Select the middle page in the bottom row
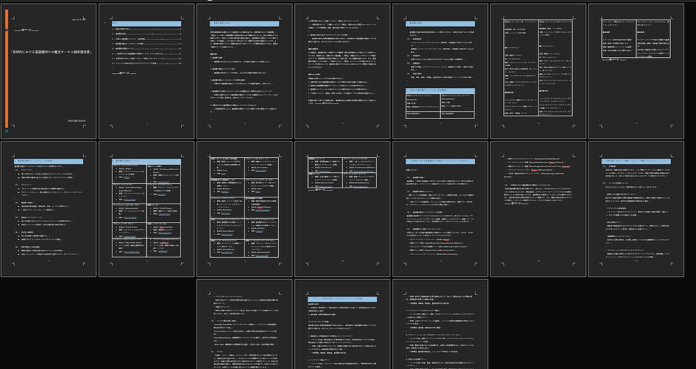This screenshot has height=369, width=696. point(342,324)
